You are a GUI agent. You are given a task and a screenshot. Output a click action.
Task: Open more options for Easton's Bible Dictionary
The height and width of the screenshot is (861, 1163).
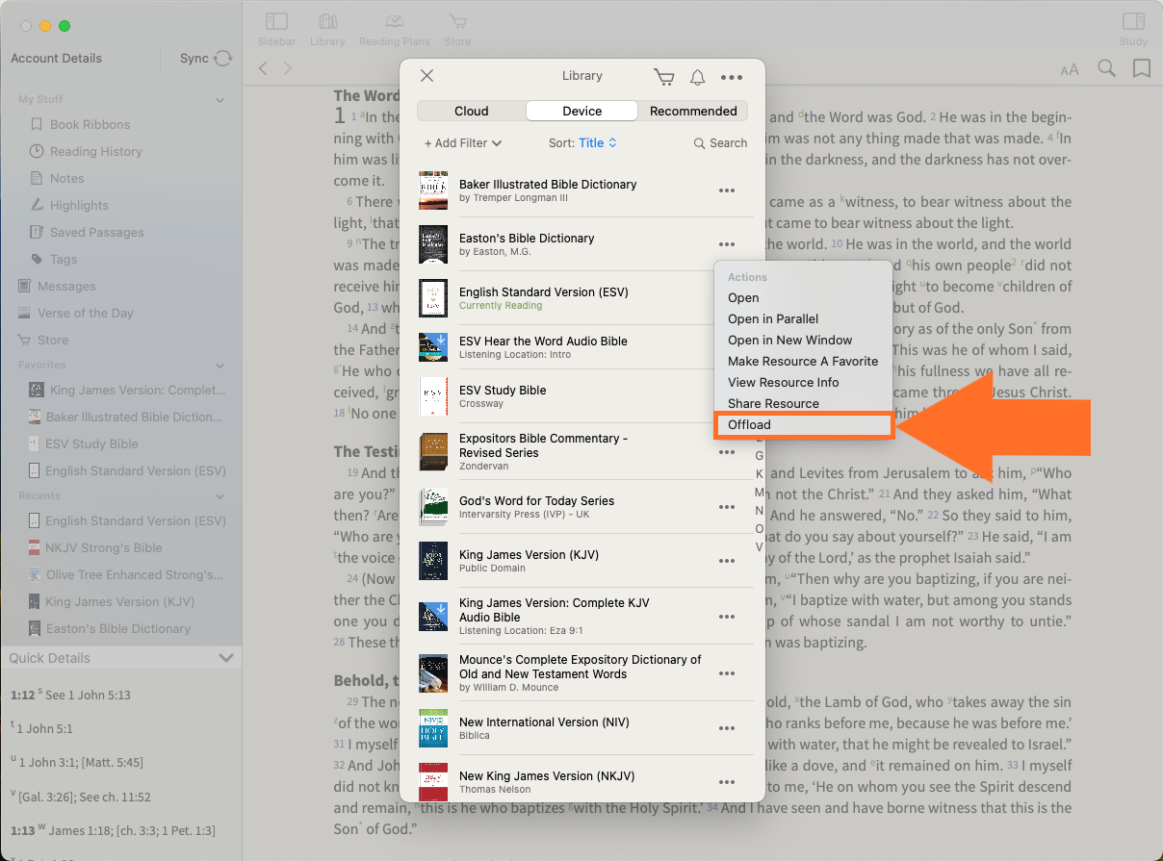(x=727, y=244)
